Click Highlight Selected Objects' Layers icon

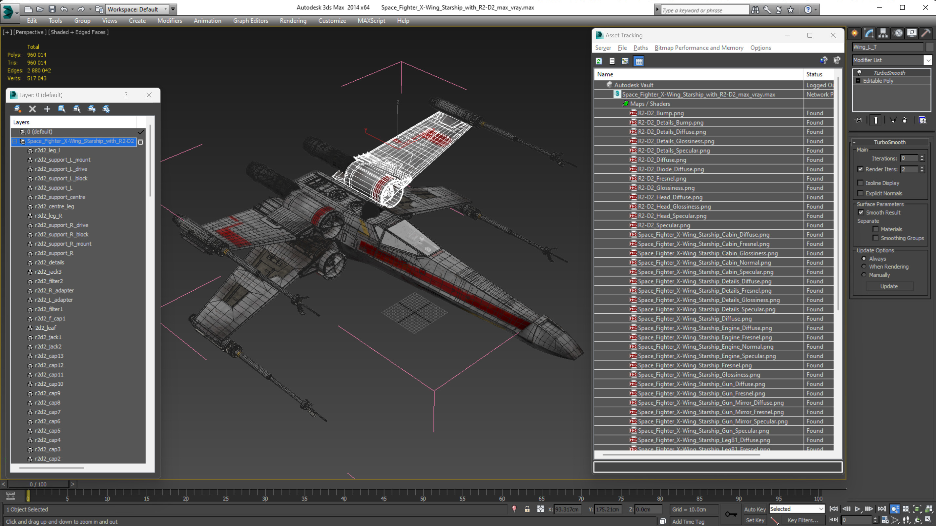pyautogui.click(x=77, y=109)
